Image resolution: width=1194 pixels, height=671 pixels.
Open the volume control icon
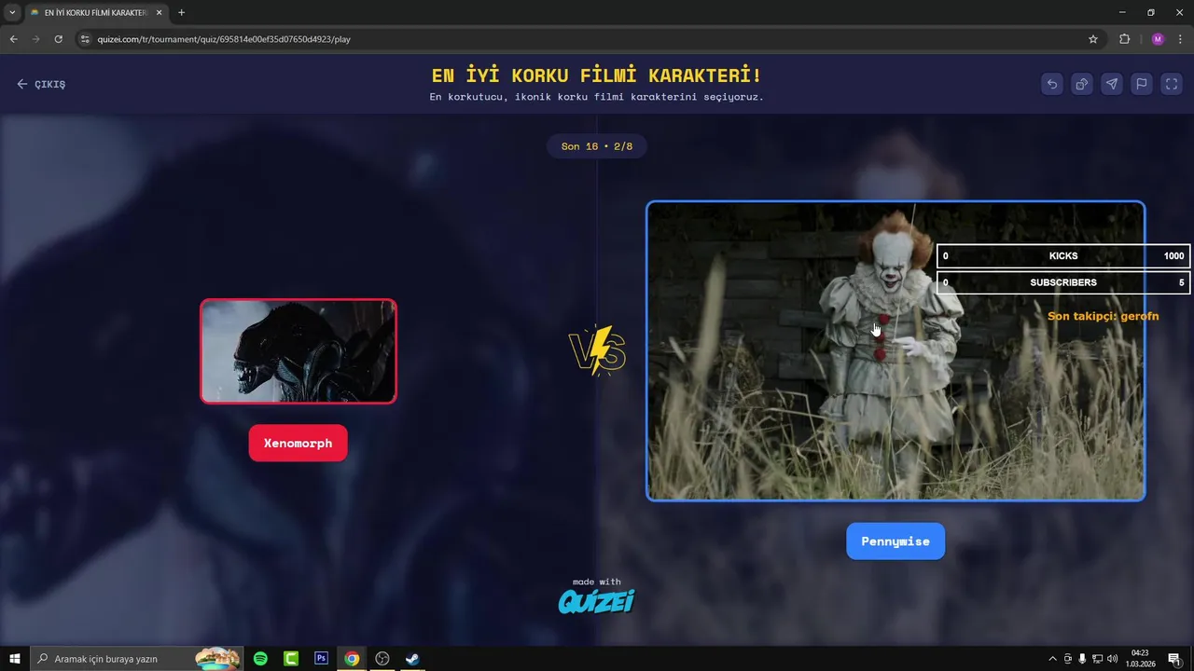[1112, 659]
